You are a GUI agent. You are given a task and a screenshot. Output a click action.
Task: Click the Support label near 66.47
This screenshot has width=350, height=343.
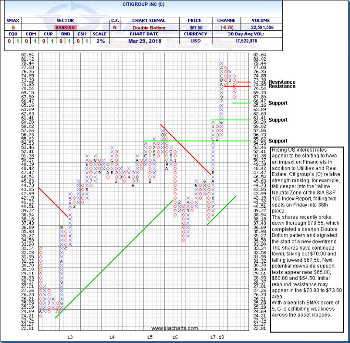pos(278,103)
